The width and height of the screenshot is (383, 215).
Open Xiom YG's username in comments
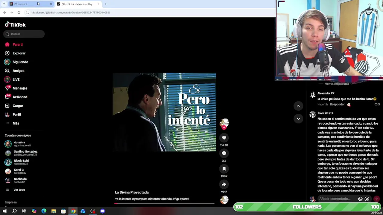[325, 113]
